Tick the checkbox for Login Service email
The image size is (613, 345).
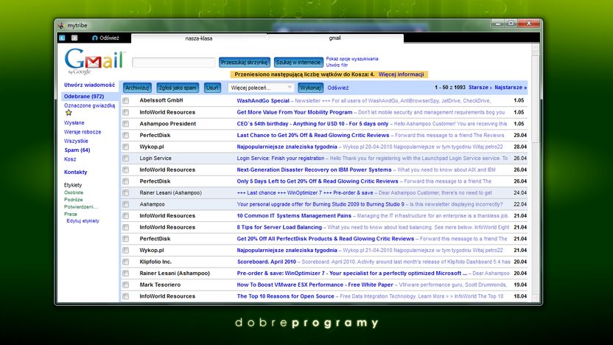[126, 158]
